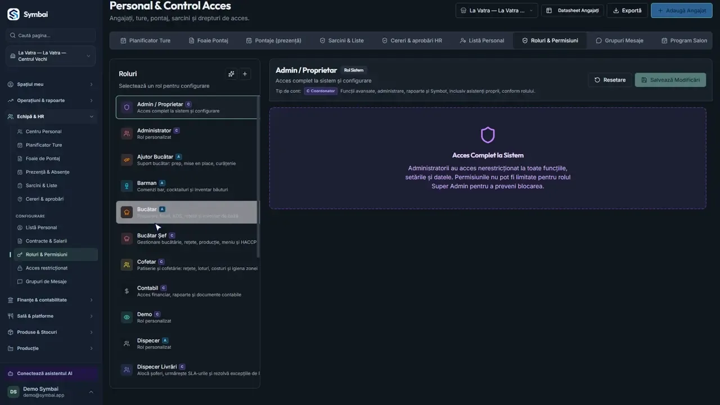
Task: Click the roles list vertical scrollbar
Action: (259, 177)
